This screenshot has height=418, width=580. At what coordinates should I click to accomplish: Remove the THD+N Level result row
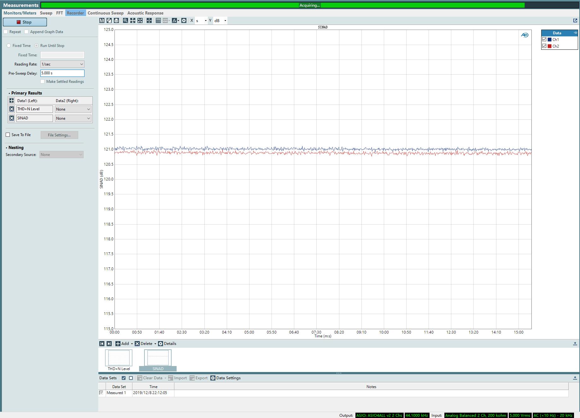[12, 109]
